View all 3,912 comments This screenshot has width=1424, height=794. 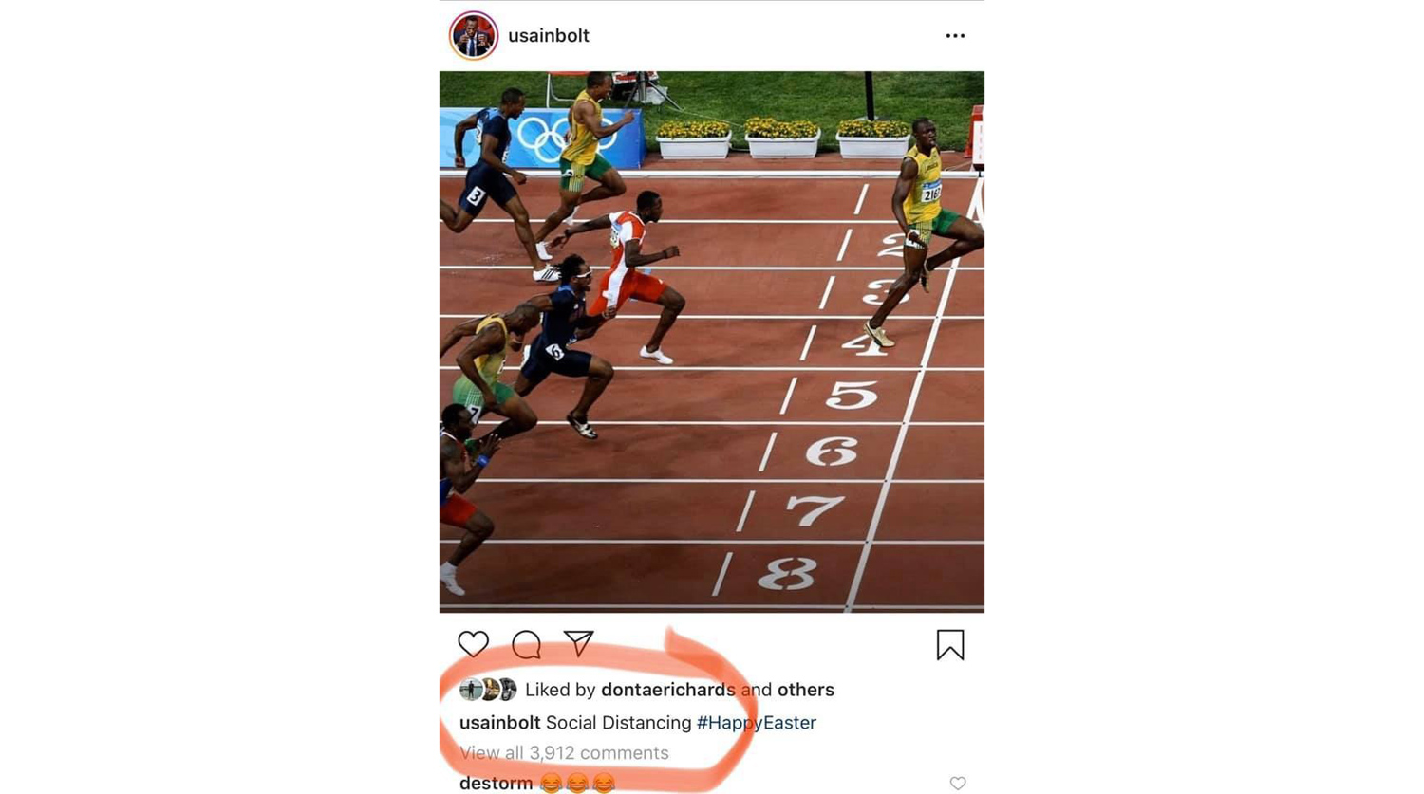coord(564,753)
